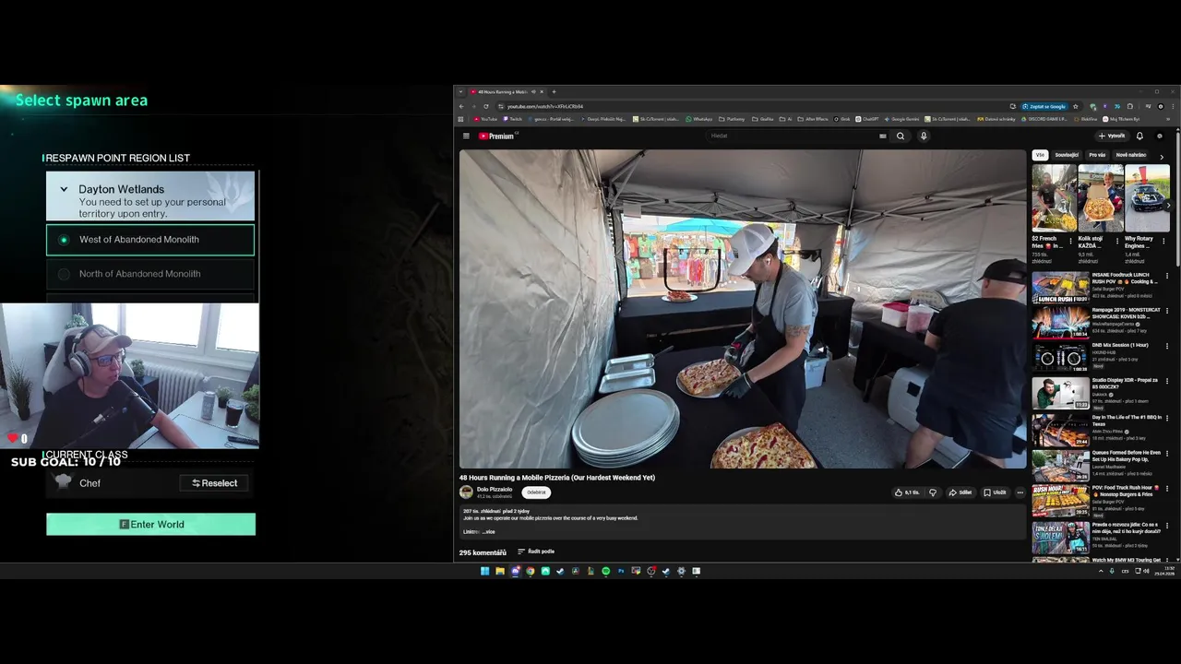
Task: Open a new browser tab with plus
Action: 554,92
